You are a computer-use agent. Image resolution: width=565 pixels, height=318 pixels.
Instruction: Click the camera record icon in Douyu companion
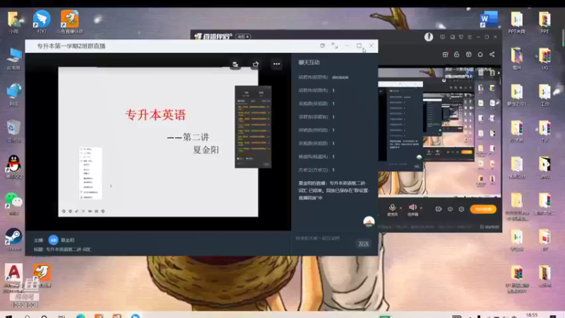pos(439,209)
